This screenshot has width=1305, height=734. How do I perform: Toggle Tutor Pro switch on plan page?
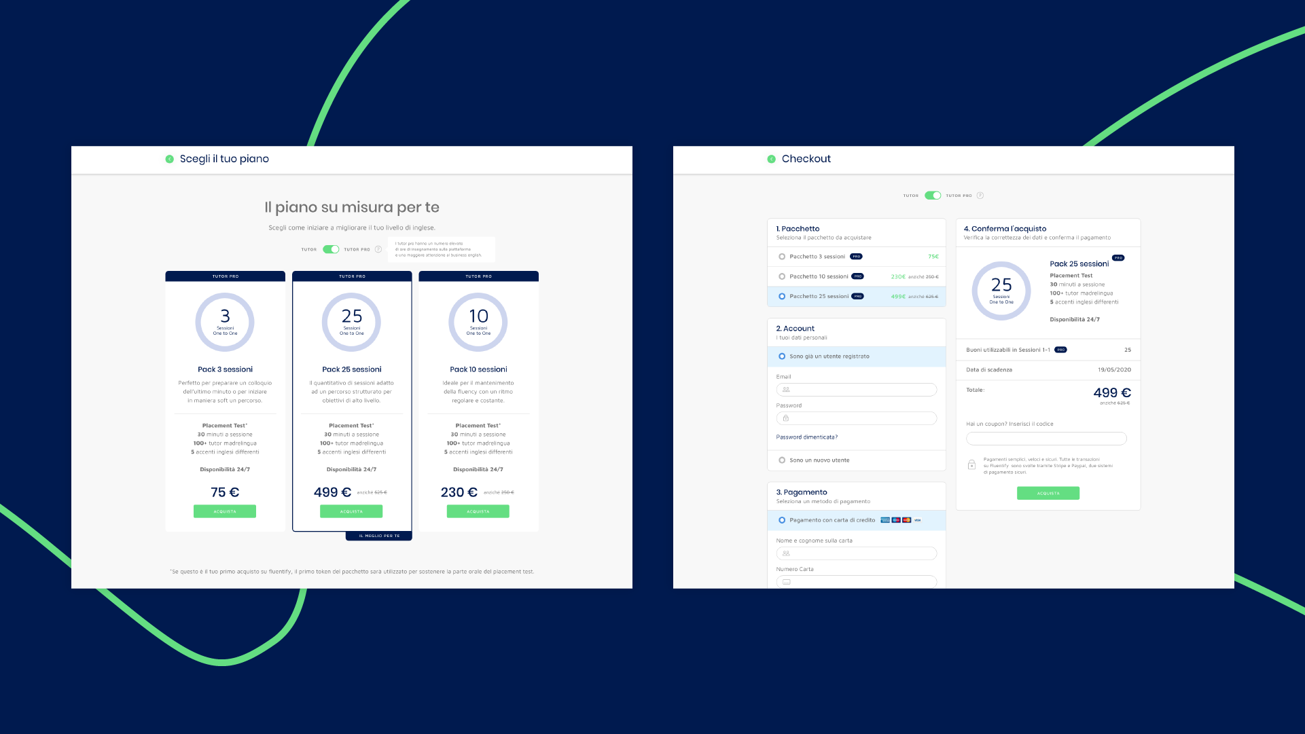331,249
